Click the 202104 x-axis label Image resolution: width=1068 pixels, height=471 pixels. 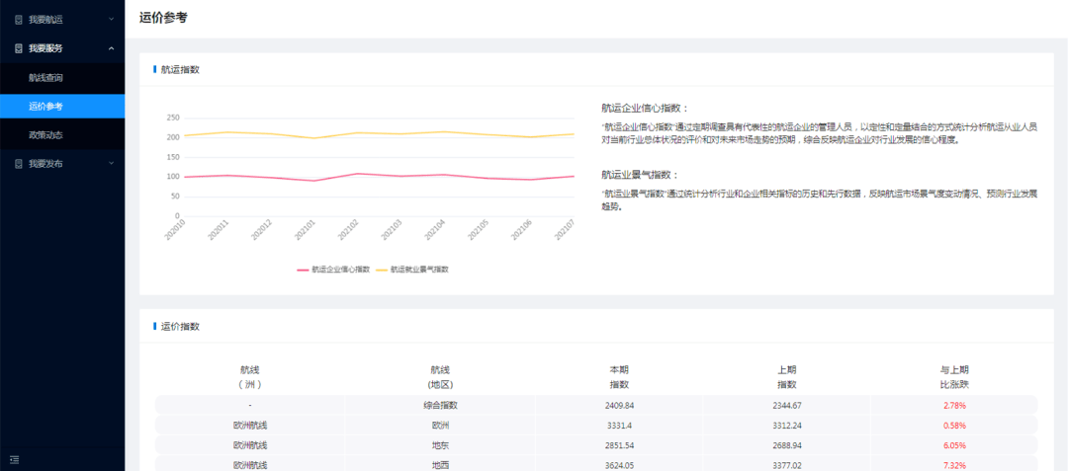pos(434,230)
